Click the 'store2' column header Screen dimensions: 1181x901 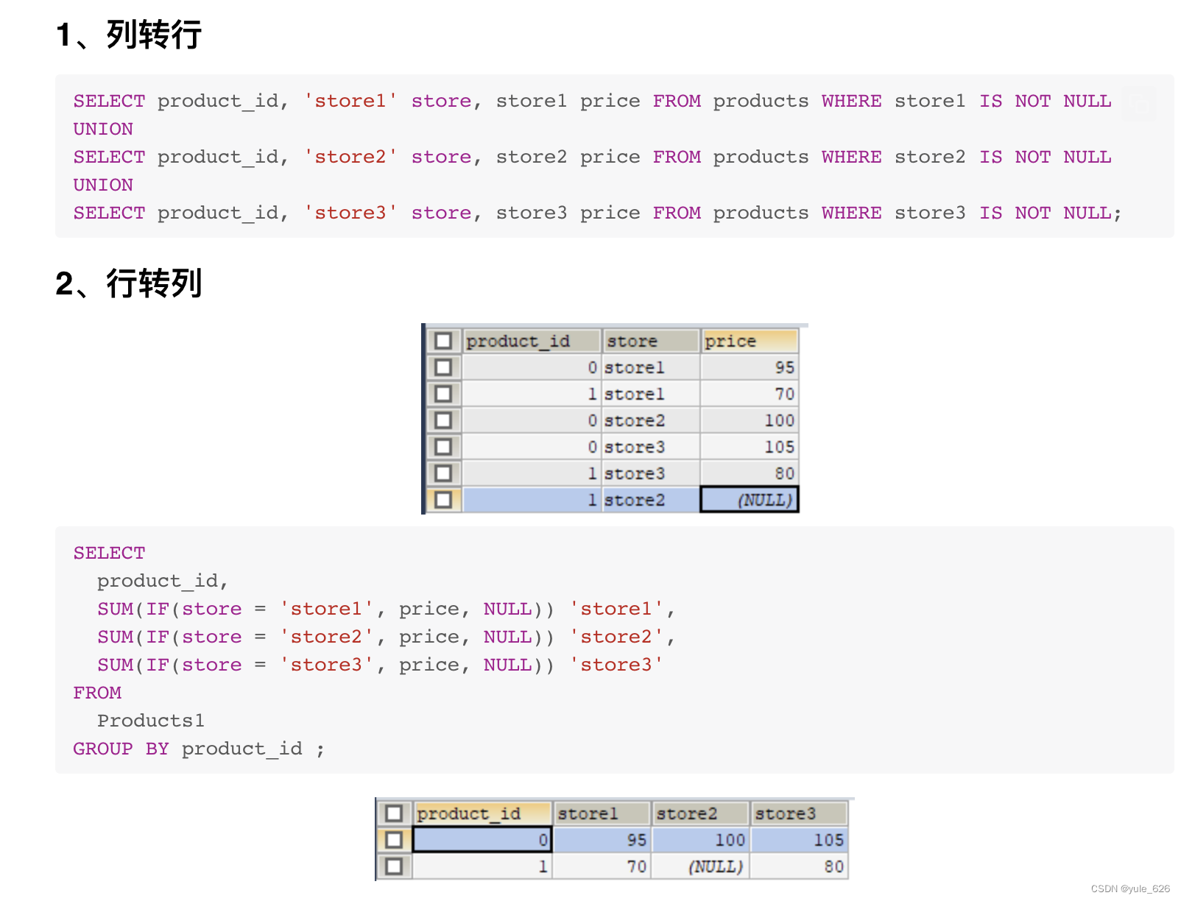pos(700,813)
